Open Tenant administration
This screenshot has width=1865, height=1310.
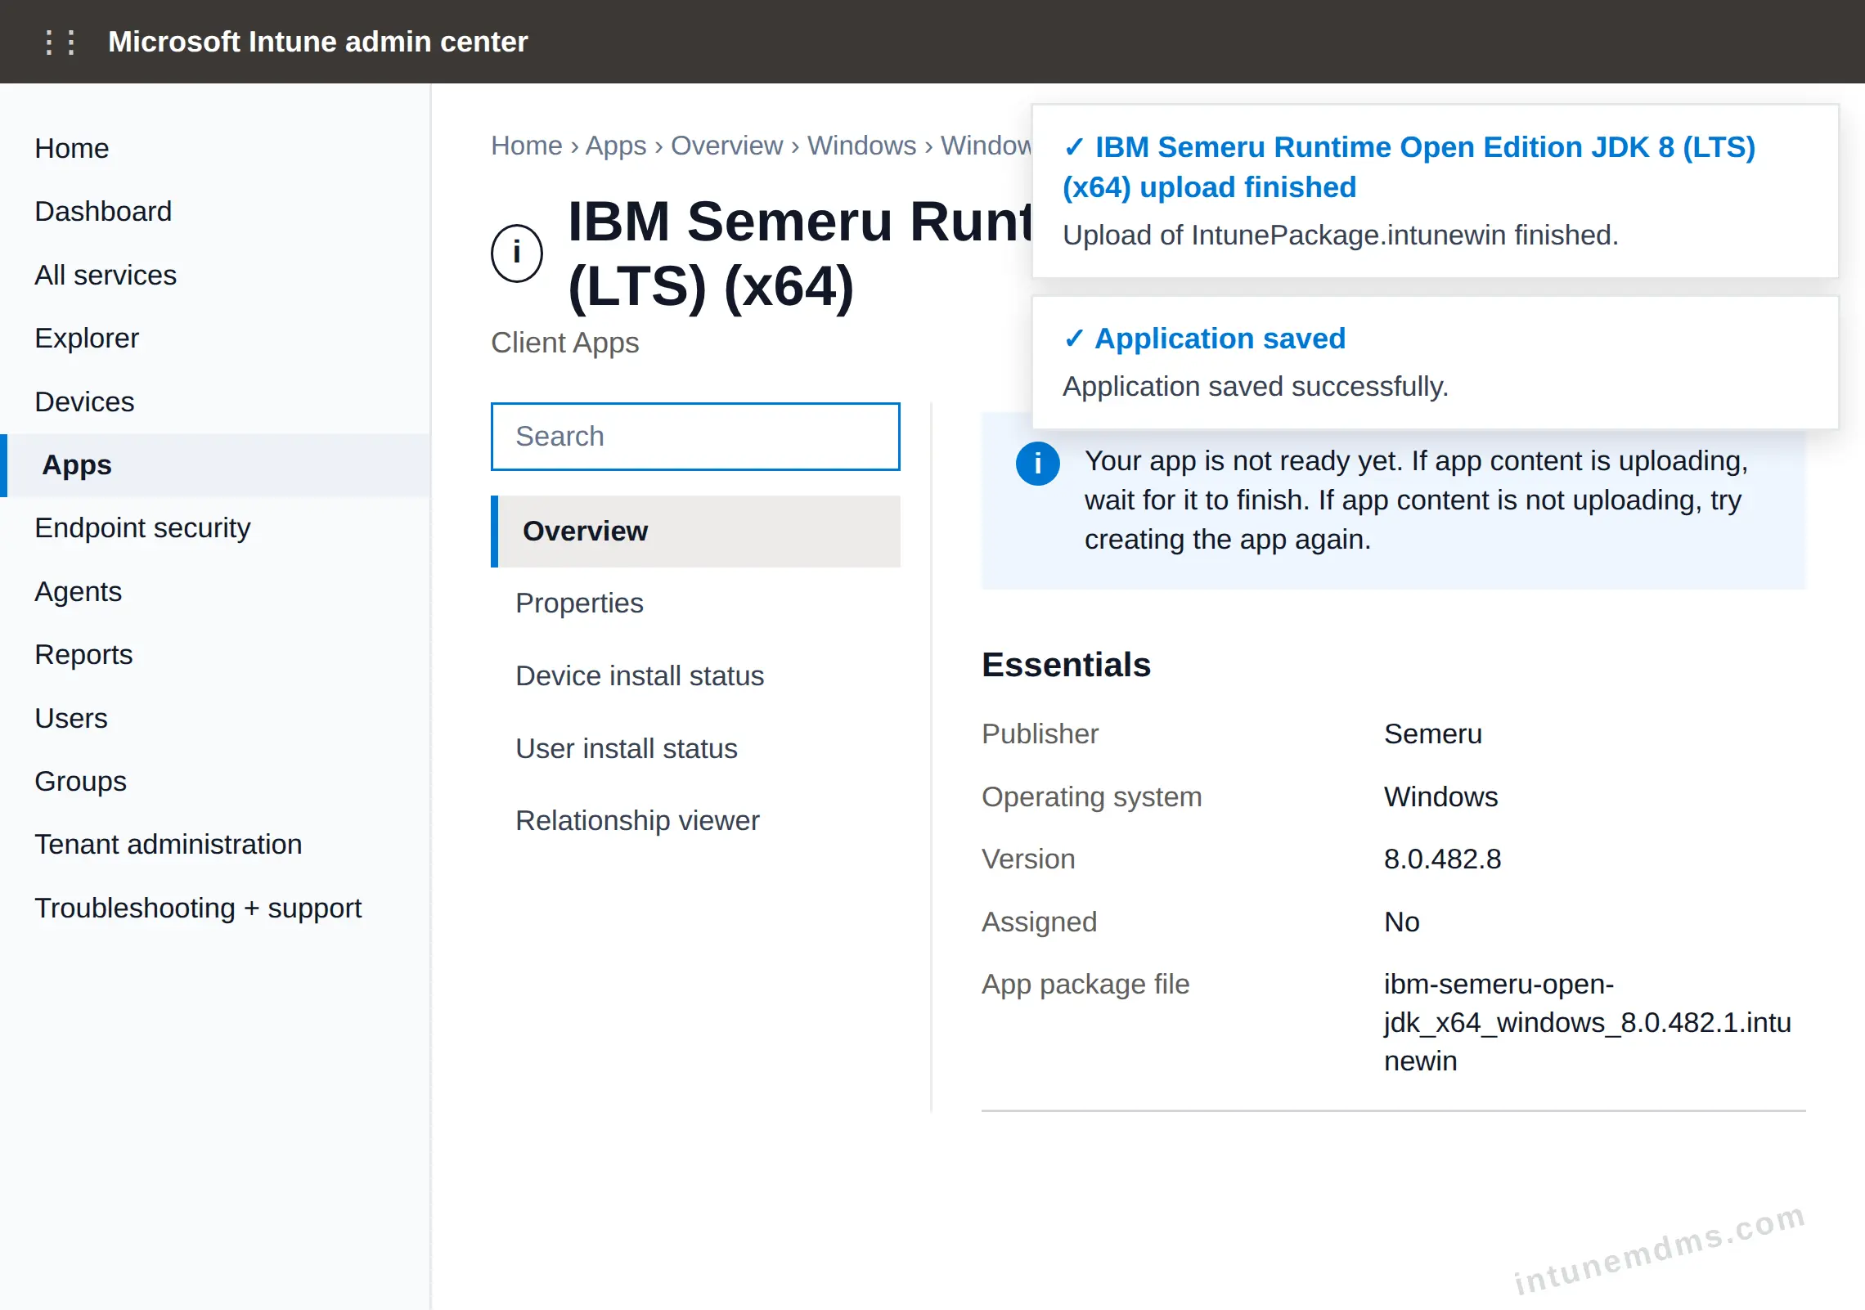click(169, 845)
